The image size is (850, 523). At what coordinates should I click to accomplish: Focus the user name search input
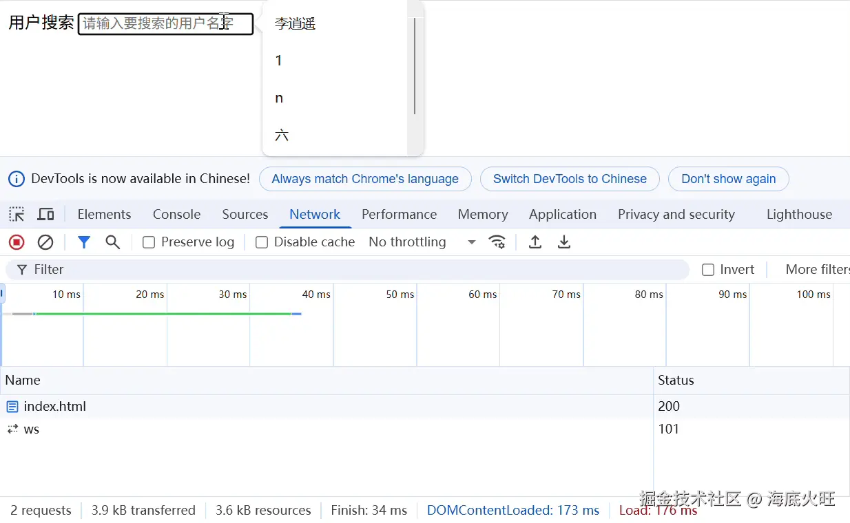165,23
